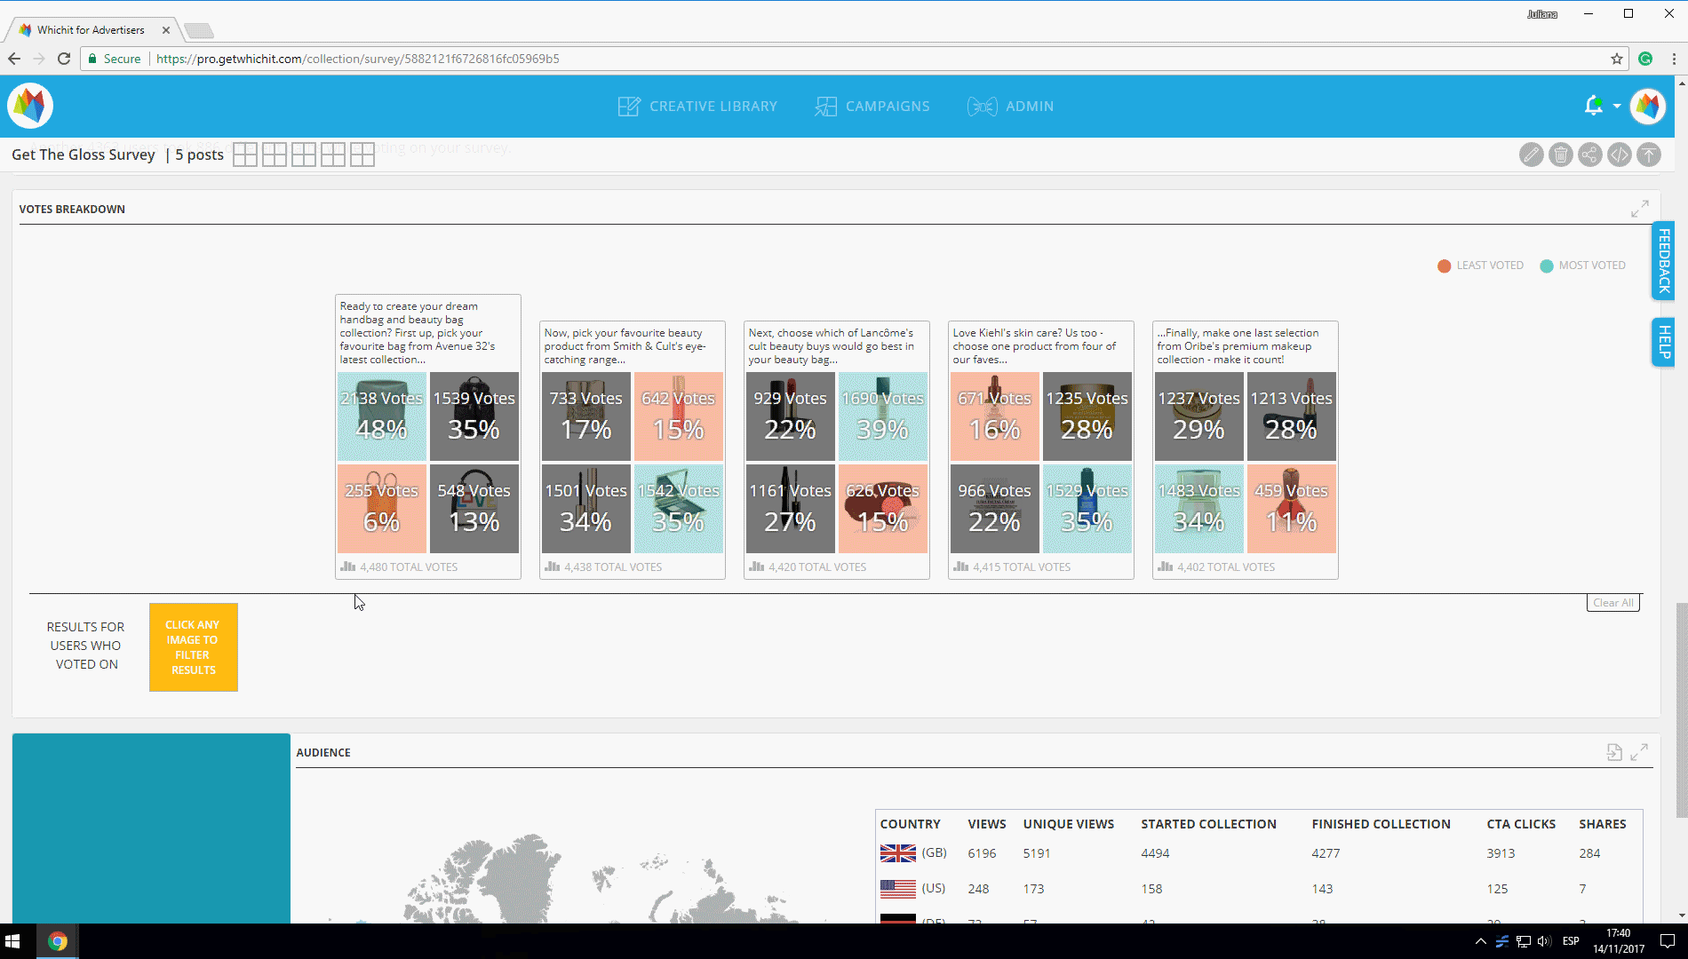The width and height of the screenshot is (1688, 959).
Task: Select the fourth post grid icon
Action: 333,155
